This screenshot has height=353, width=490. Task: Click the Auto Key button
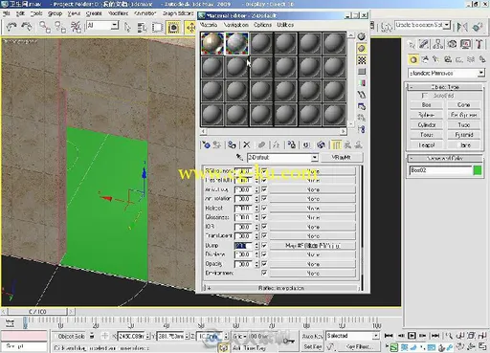click(x=312, y=336)
